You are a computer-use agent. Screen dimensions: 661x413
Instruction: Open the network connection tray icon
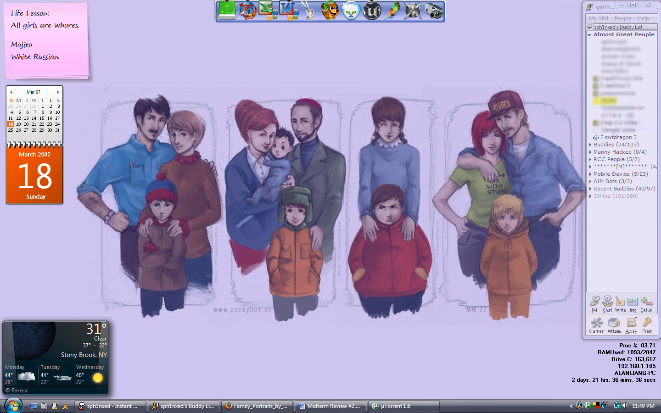(617, 406)
